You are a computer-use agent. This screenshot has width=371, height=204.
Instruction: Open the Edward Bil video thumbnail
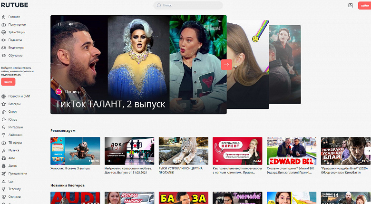click(292, 151)
